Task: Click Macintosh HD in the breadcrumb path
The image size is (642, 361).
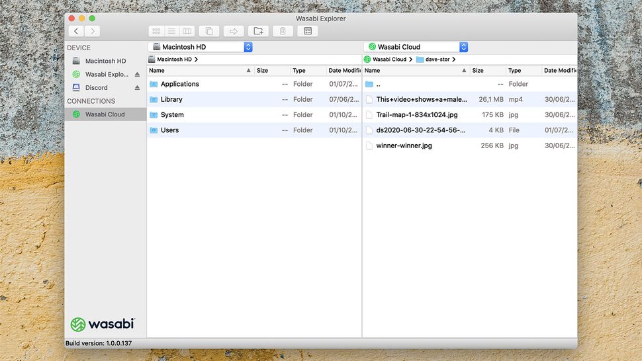Action: 175,60
